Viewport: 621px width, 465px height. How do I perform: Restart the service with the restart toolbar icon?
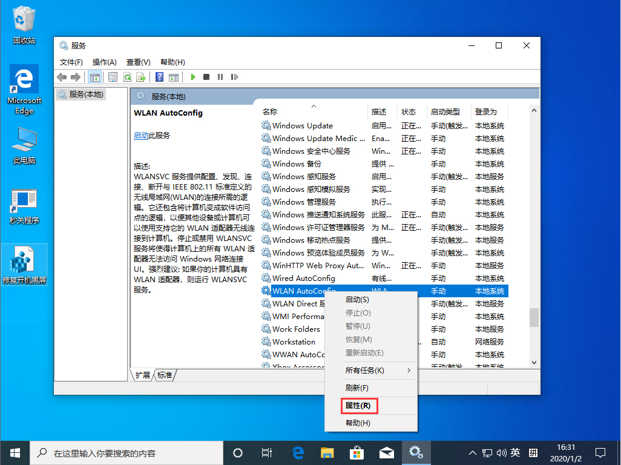(234, 77)
